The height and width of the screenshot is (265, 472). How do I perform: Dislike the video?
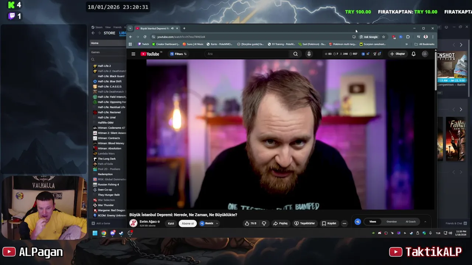[x=264, y=223]
